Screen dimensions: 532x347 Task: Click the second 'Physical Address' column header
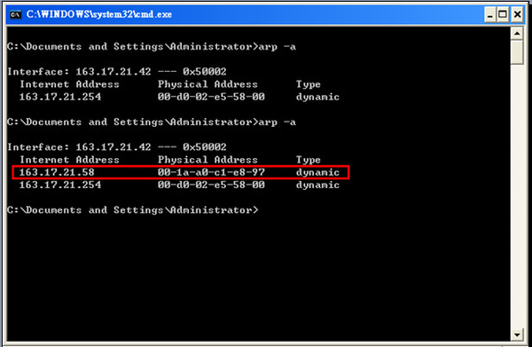click(x=207, y=160)
